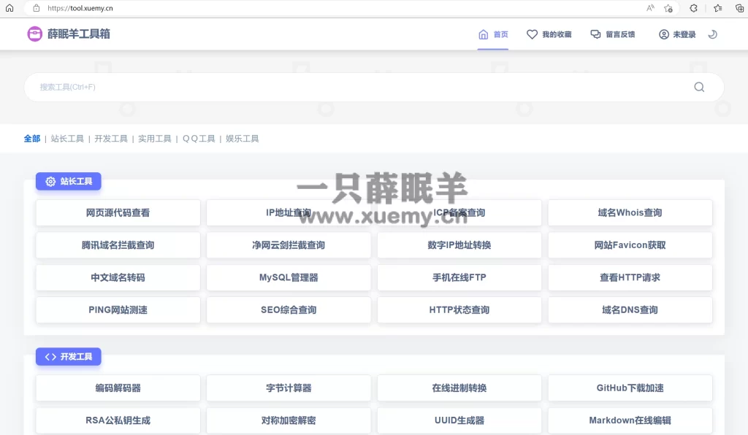Screen dimensions: 748x435
Task: Select the 站长工具 category filter
Action: [67, 139]
